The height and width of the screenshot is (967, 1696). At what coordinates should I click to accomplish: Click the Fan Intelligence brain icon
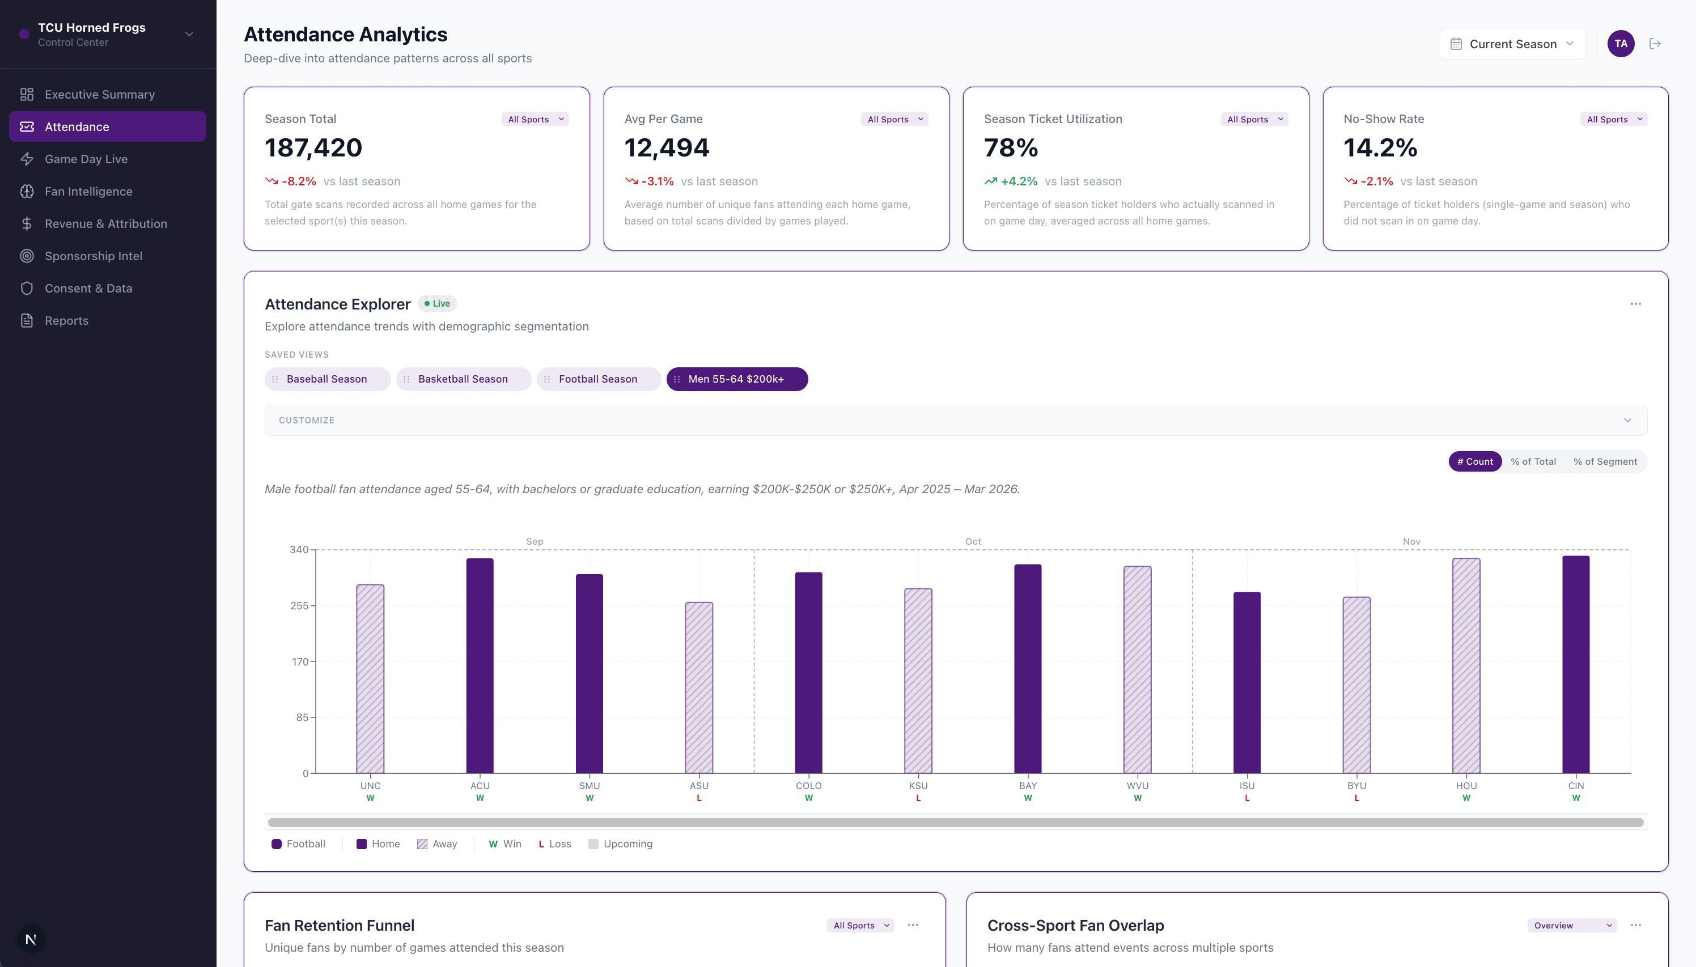click(x=27, y=191)
